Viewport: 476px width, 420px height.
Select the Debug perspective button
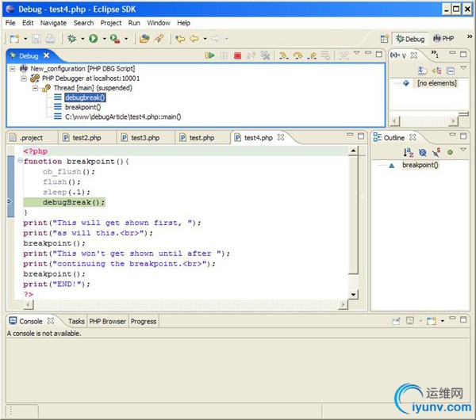(410, 39)
